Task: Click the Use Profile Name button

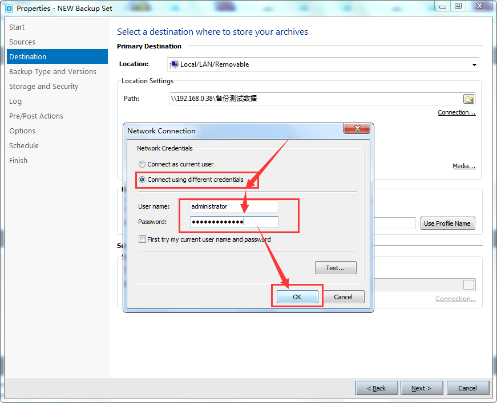Action: [447, 223]
